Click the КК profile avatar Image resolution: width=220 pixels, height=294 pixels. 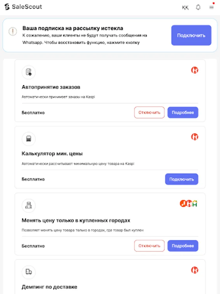[185, 7]
